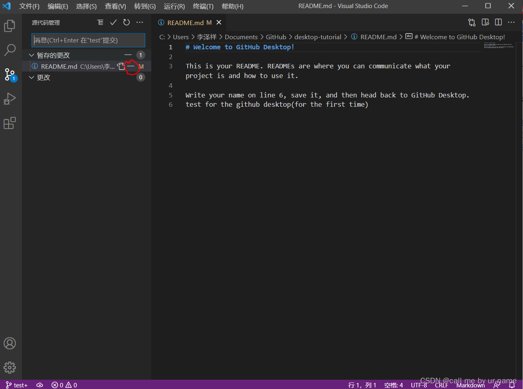
Task: Toggle Split Editor in the editor toolbar
Action: point(498,22)
